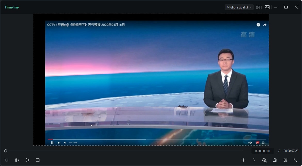Image resolution: width=302 pixels, height=166 pixels.
Task: Maximize the player window
Action: coord(286,7)
